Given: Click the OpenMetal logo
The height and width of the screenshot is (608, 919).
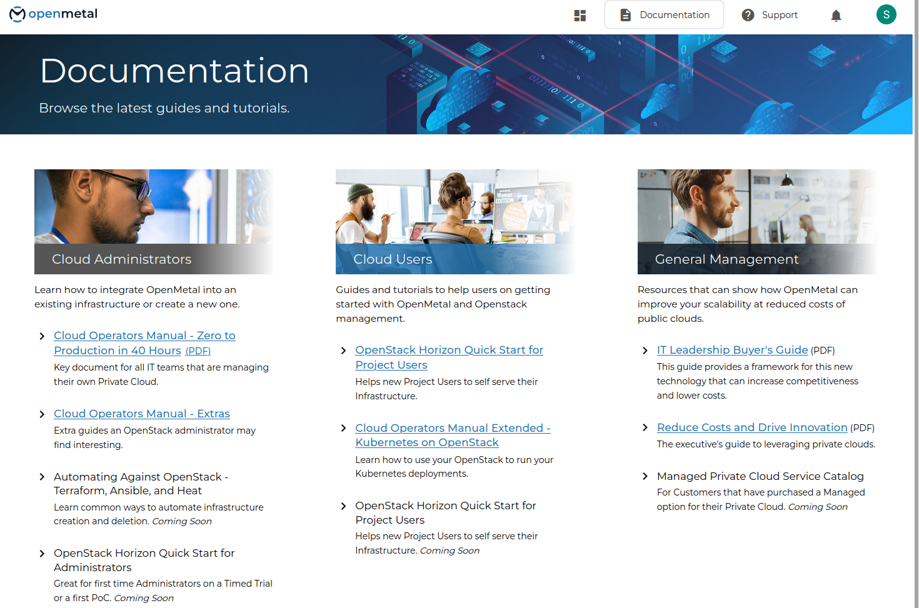Looking at the screenshot, I should (54, 14).
